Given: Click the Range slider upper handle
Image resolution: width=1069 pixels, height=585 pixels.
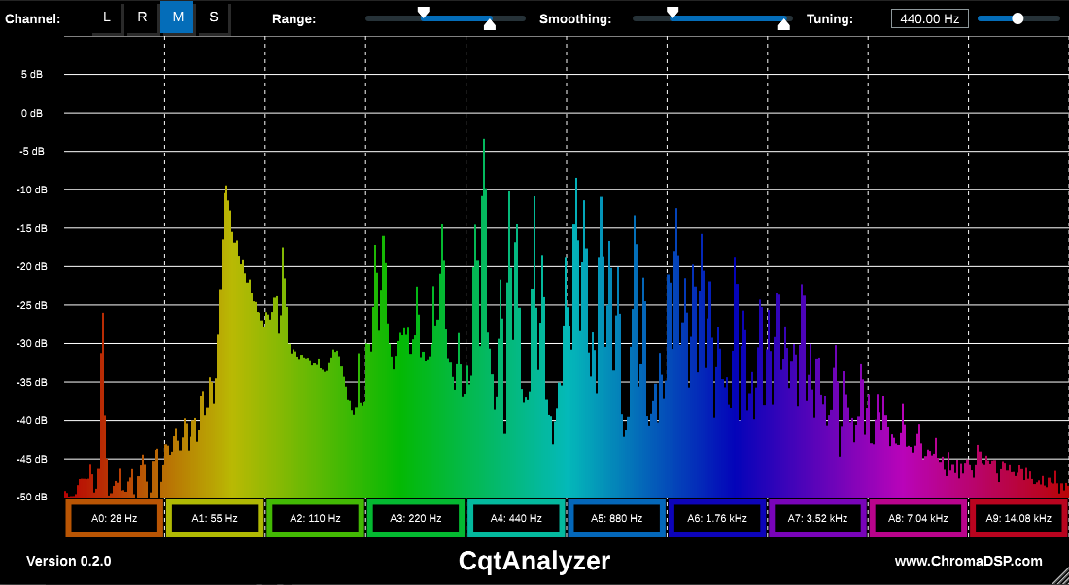Looking at the screenshot, I should point(424,13).
